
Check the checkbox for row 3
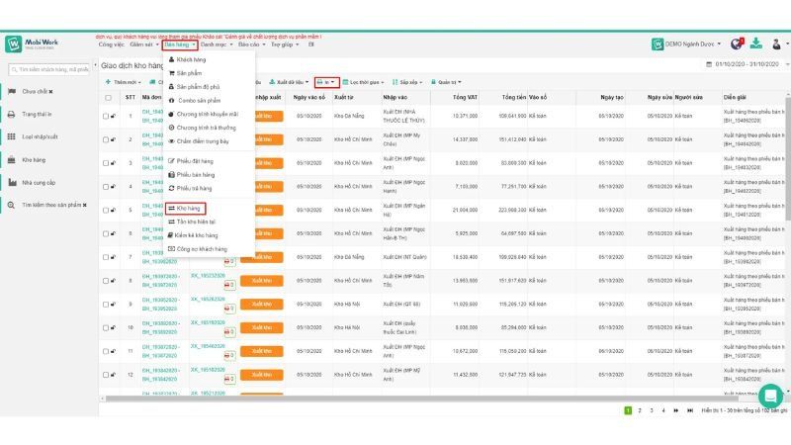pyautogui.click(x=106, y=163)
